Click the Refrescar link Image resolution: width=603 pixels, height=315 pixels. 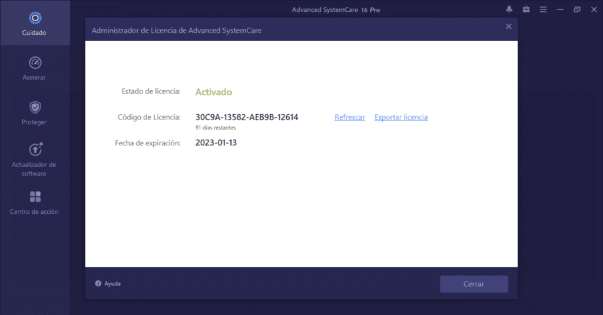[x=350, y=117]
